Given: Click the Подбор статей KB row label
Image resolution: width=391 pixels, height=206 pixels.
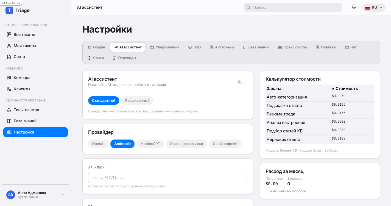Looking at the screenshot, I should pos(285,131).
